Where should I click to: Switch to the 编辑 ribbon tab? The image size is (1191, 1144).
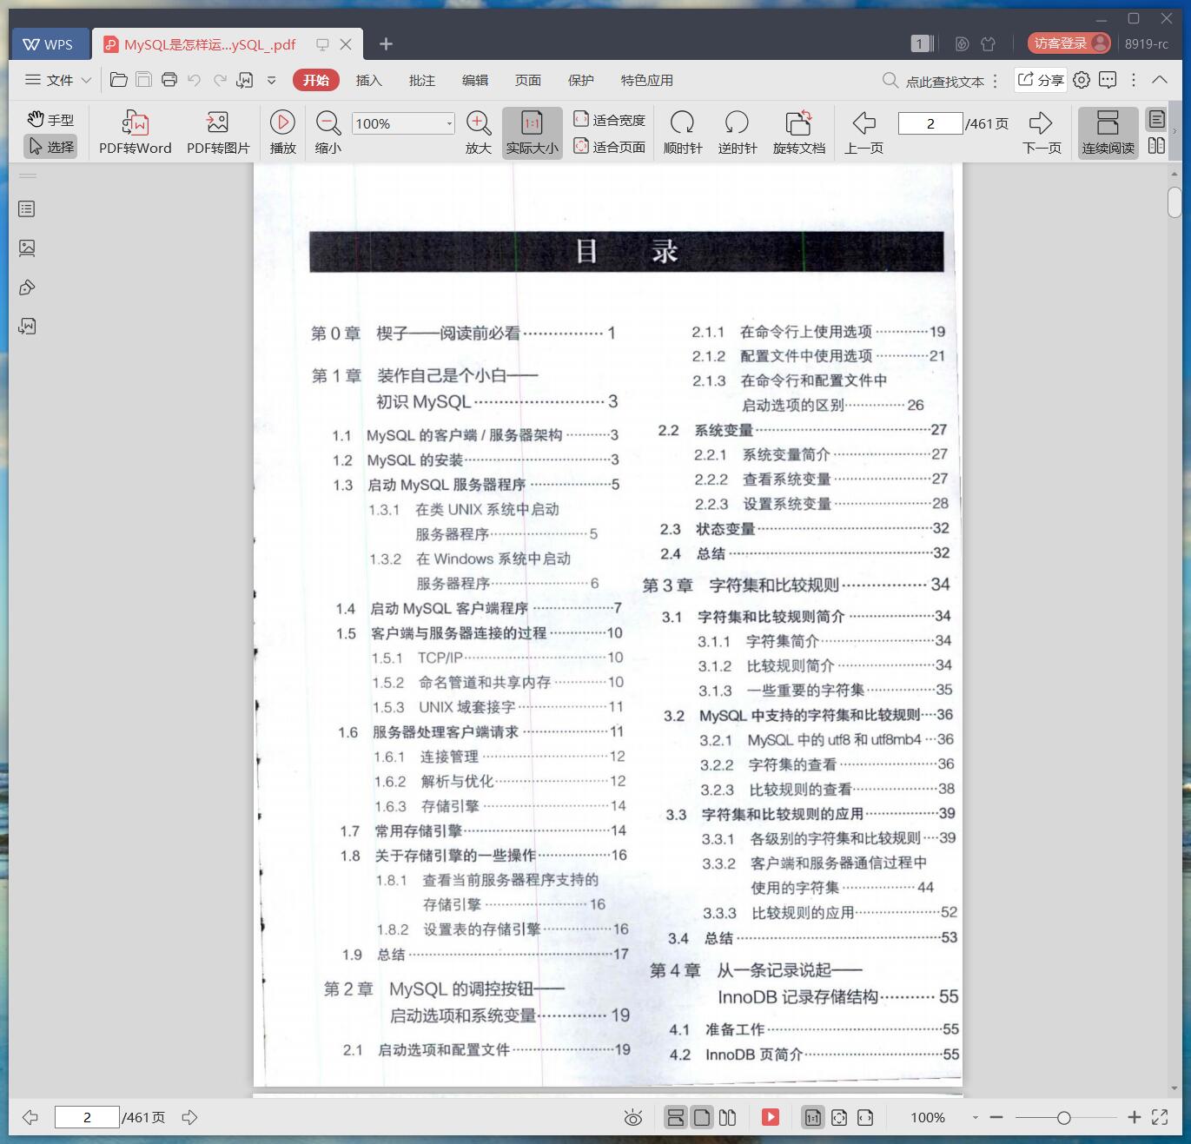[x=474, y=80]
